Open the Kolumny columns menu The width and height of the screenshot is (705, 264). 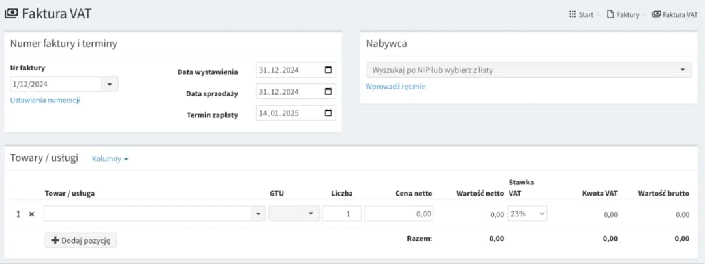[x=110, y=159]
